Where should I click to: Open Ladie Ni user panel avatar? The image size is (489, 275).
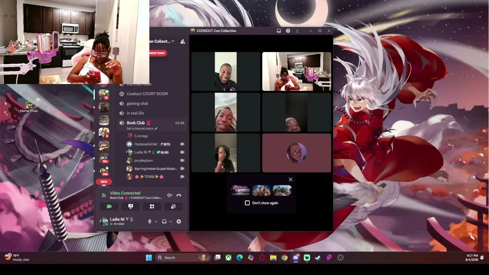[x=104, y=222]
